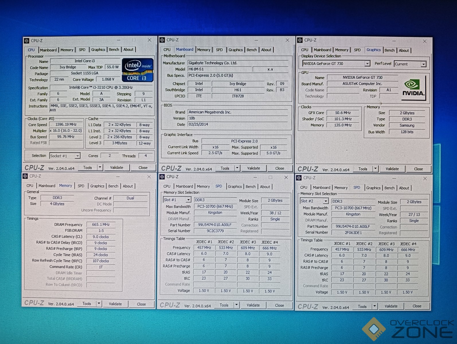Screen dimensions: 457x344
Task: Click the Intel Core i3 logo badge
Action: [138, 70]
